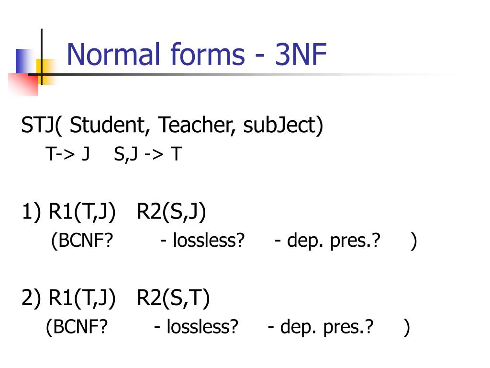
Task: Select the STJ( Student, Teacher, subJect) line
Action: pyautogui.click(x=172, y=126)
